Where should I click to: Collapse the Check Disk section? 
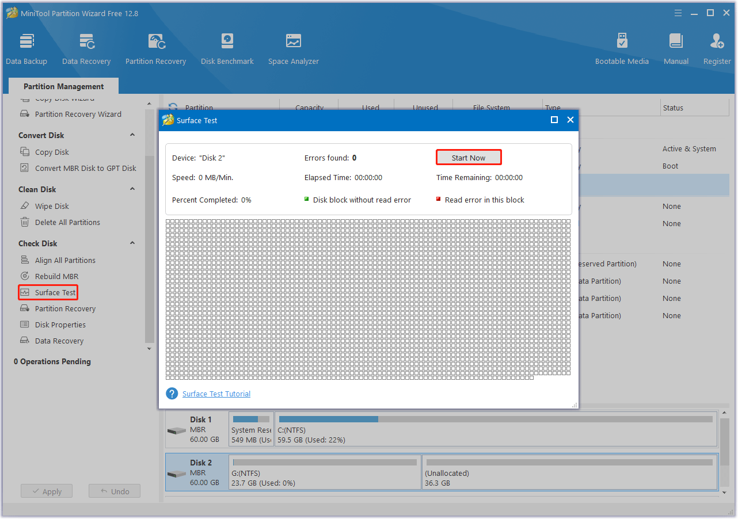coord(132,243)
